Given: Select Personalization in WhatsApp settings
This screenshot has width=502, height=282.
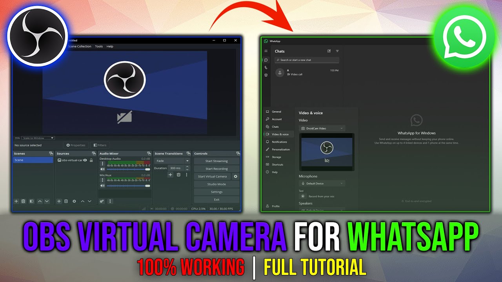Looking at the screenshot, I should pyautogui.click(x=278, y=149).
